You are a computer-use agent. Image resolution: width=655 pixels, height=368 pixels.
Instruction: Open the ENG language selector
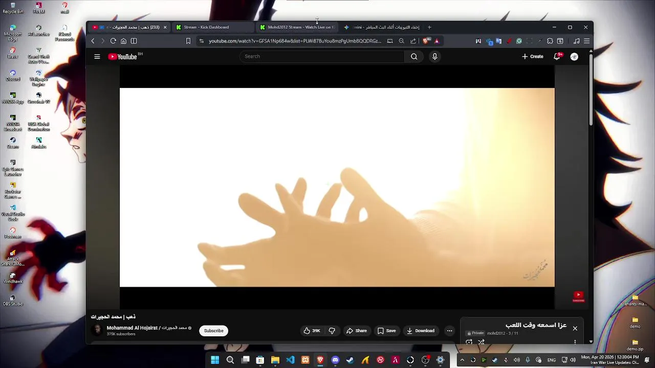552,360
